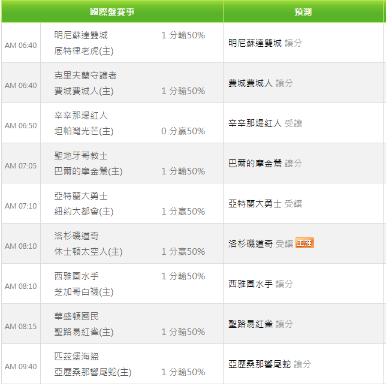Select team 坦帕灣光芒(主)
This screenshot has height=386, width=386.
point(84,131)
